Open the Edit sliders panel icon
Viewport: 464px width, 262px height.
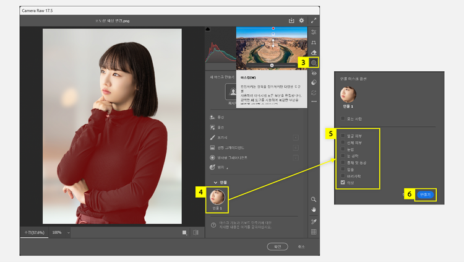pyautogui.click(x=314, y=32)
